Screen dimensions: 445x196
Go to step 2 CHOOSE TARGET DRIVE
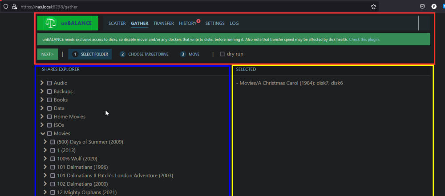(144, 54)
